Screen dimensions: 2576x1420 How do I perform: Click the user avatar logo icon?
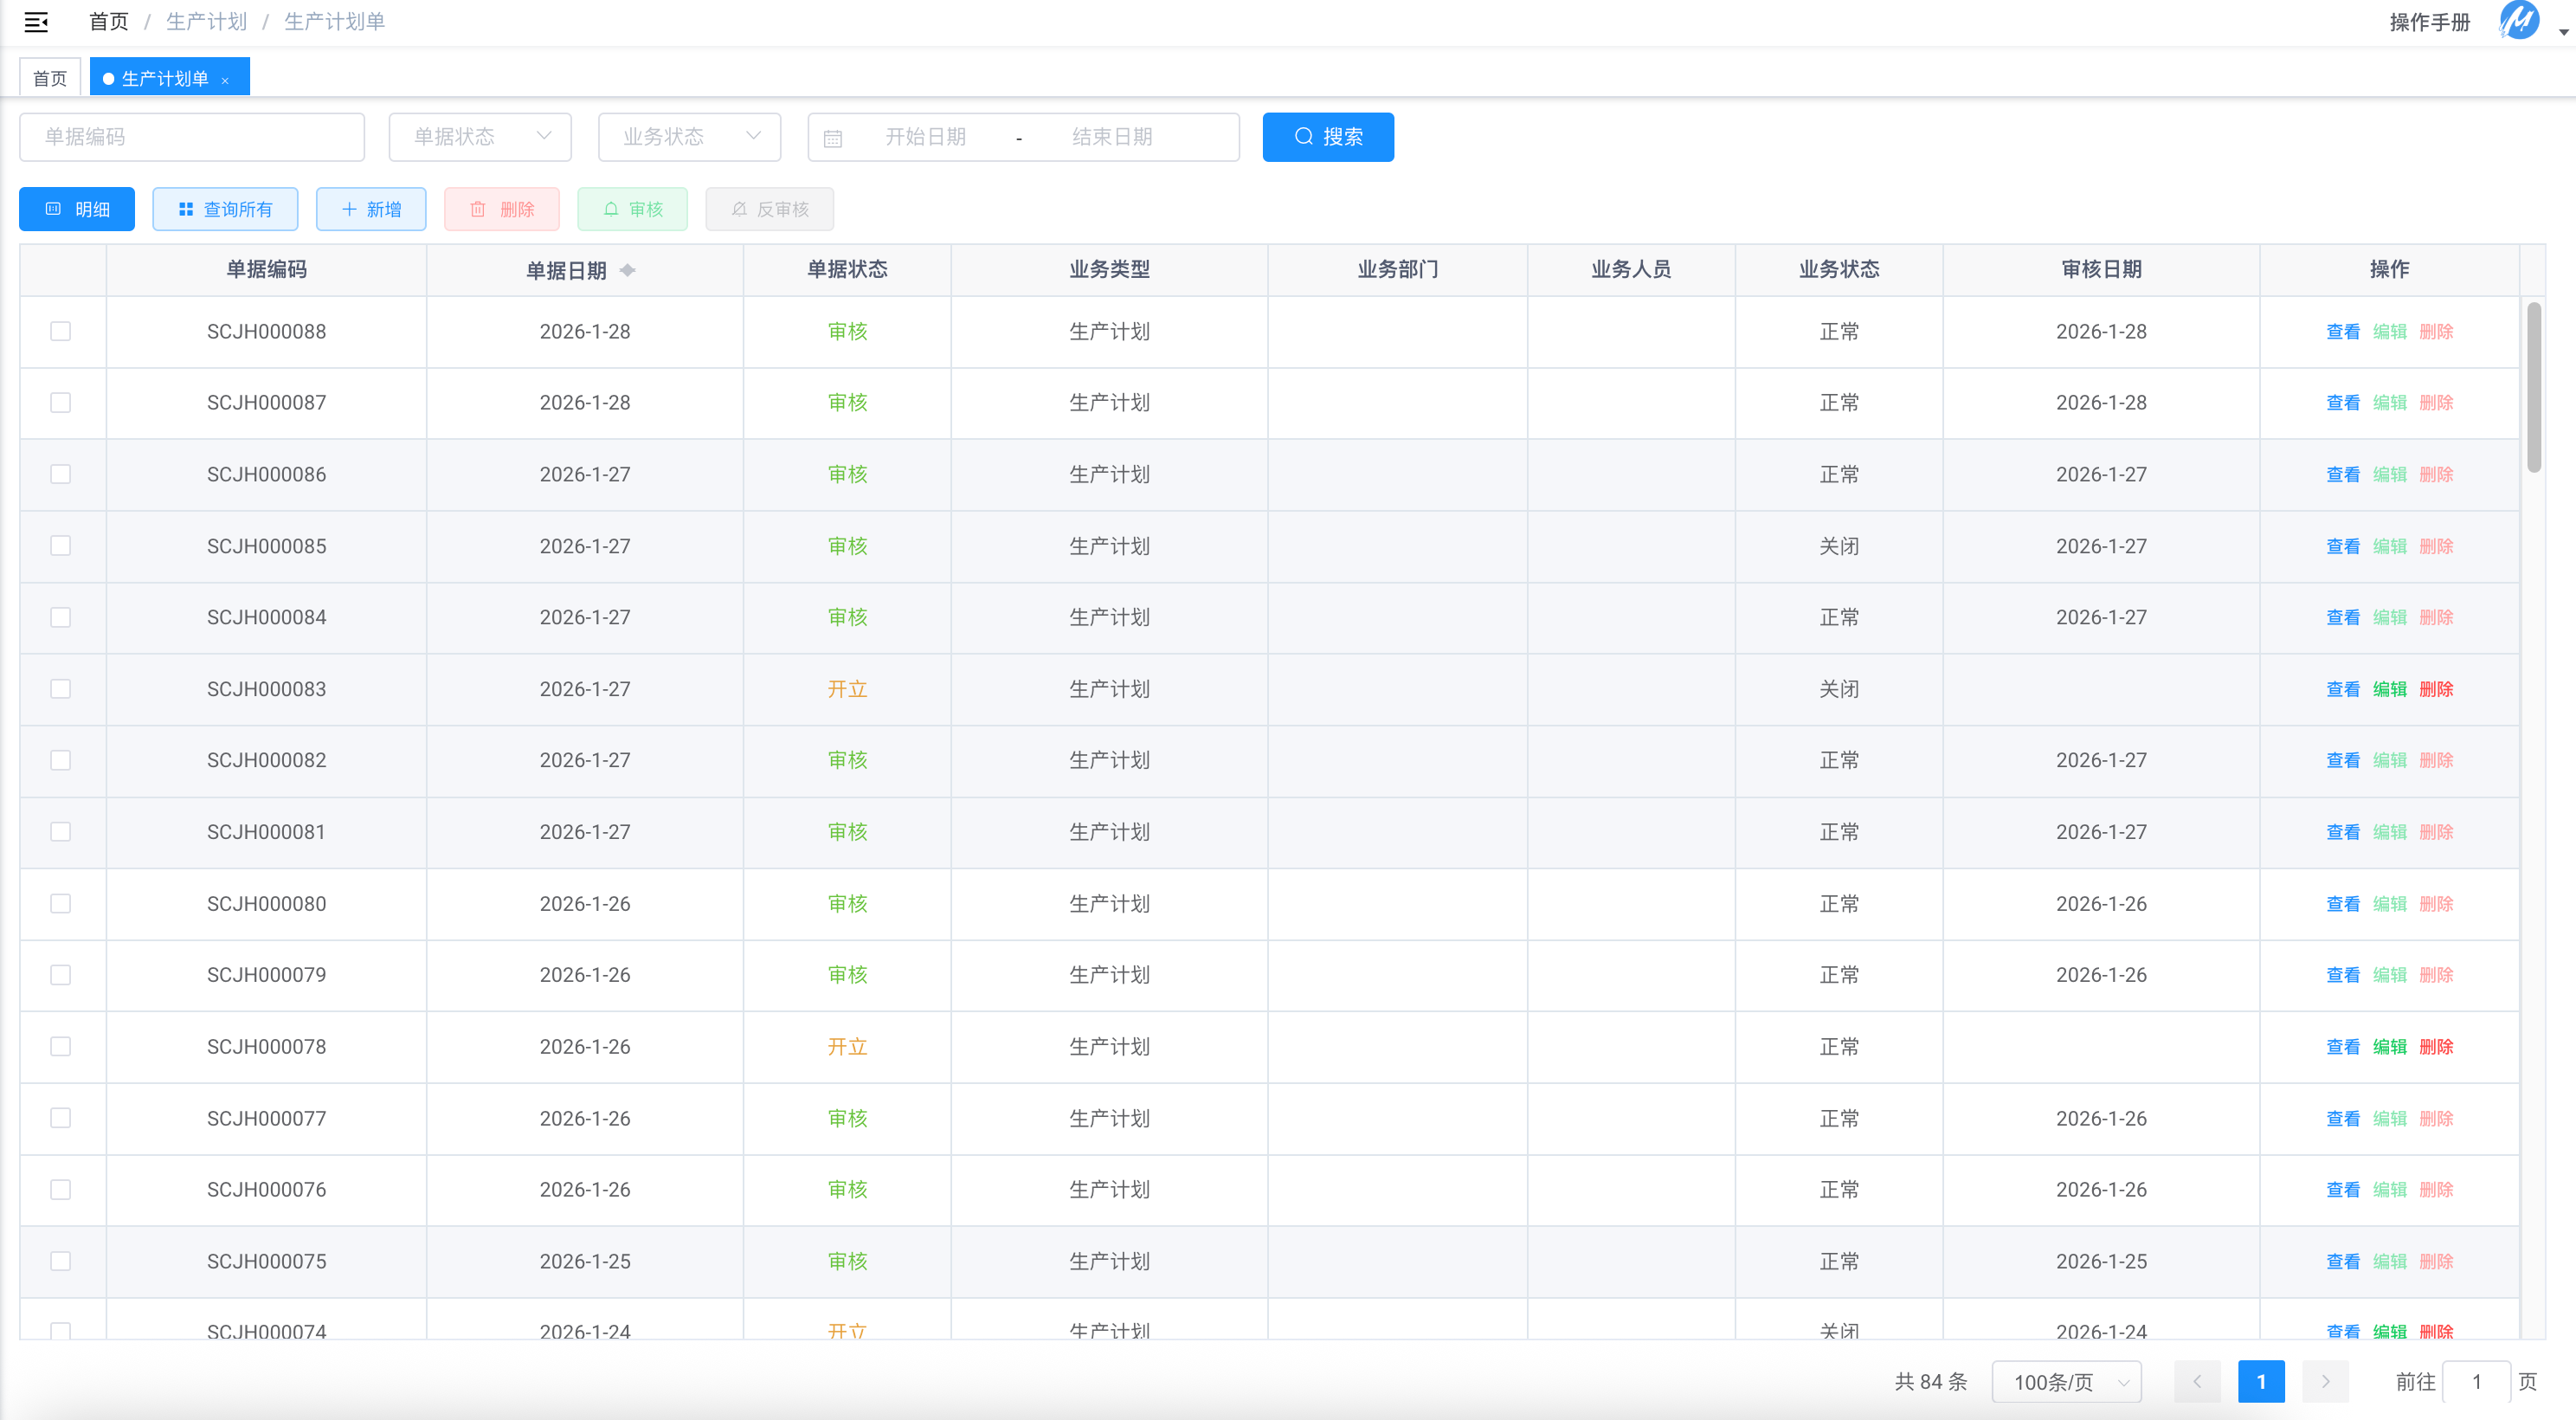tap(2518, 21)
